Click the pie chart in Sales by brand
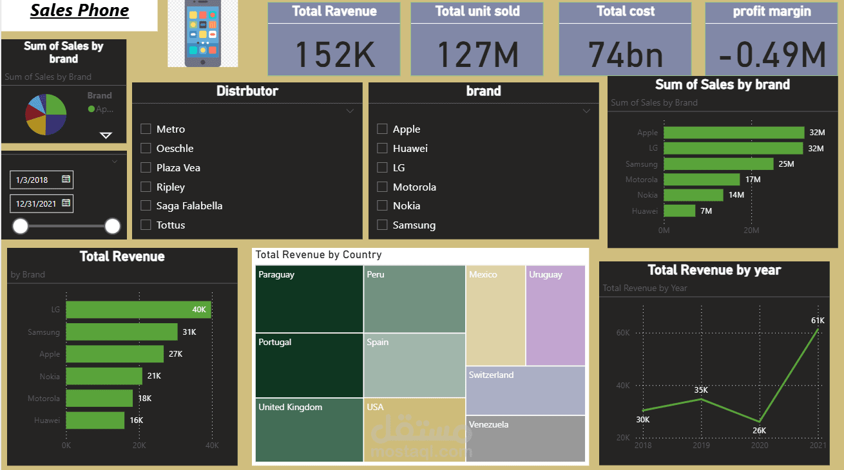 46,115
